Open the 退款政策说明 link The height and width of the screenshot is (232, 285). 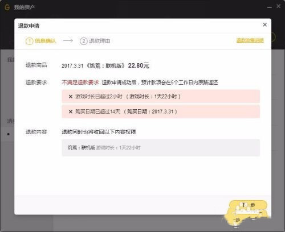point(250,40)
